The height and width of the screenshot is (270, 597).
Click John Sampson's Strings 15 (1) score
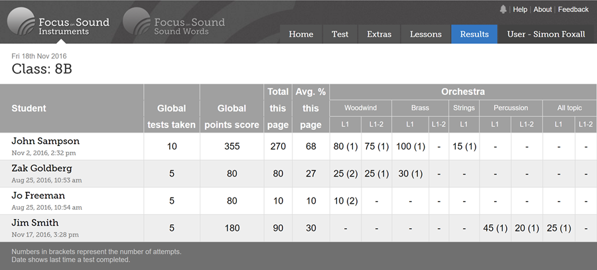pos(464,147)
